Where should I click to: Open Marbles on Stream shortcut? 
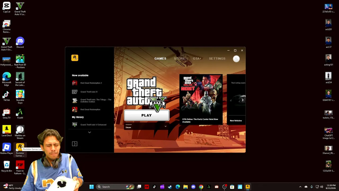[x=20, y=132]
